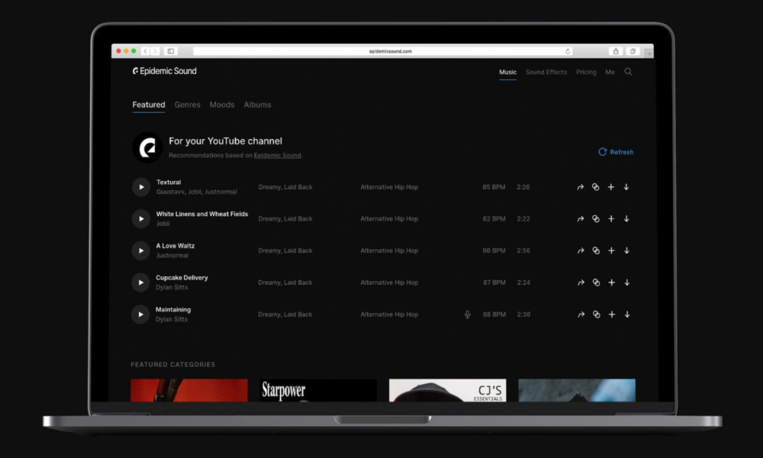The height and width of the screenshot is (458, 763).
Task: Go to the Pricing page
Action: (x=586, y=72)
